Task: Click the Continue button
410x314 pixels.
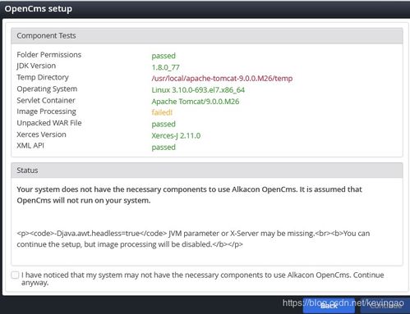Action: pyautogui.click(x=385, y=306)
